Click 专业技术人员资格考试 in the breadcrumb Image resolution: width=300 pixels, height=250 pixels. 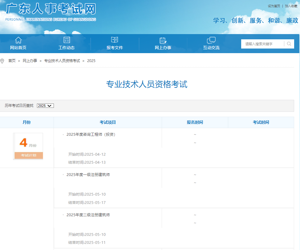(62, 61)
